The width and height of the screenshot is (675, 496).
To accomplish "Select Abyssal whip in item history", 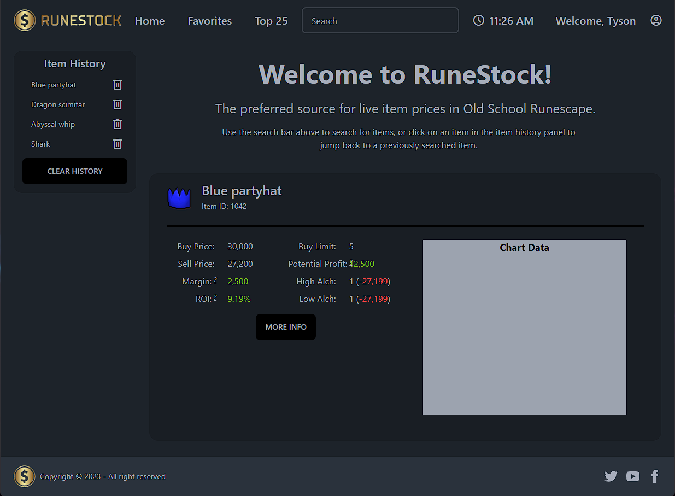I will tap(53, 124).
